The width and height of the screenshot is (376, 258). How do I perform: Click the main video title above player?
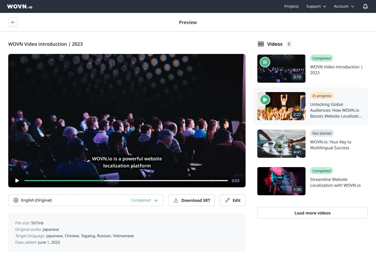pos(46,44)
